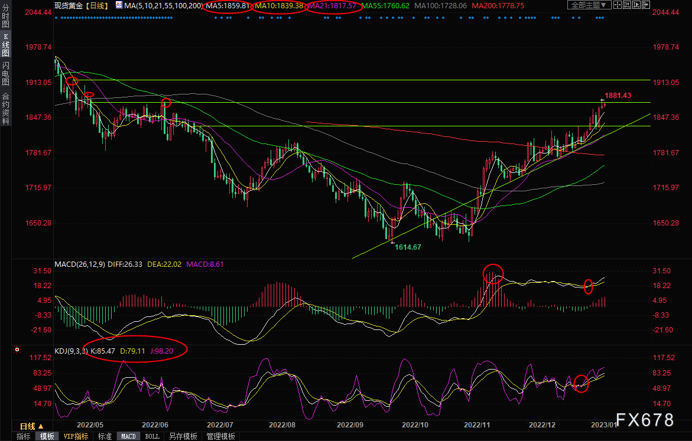
Task: Select the BOLL indicator template
Action: 152,436
